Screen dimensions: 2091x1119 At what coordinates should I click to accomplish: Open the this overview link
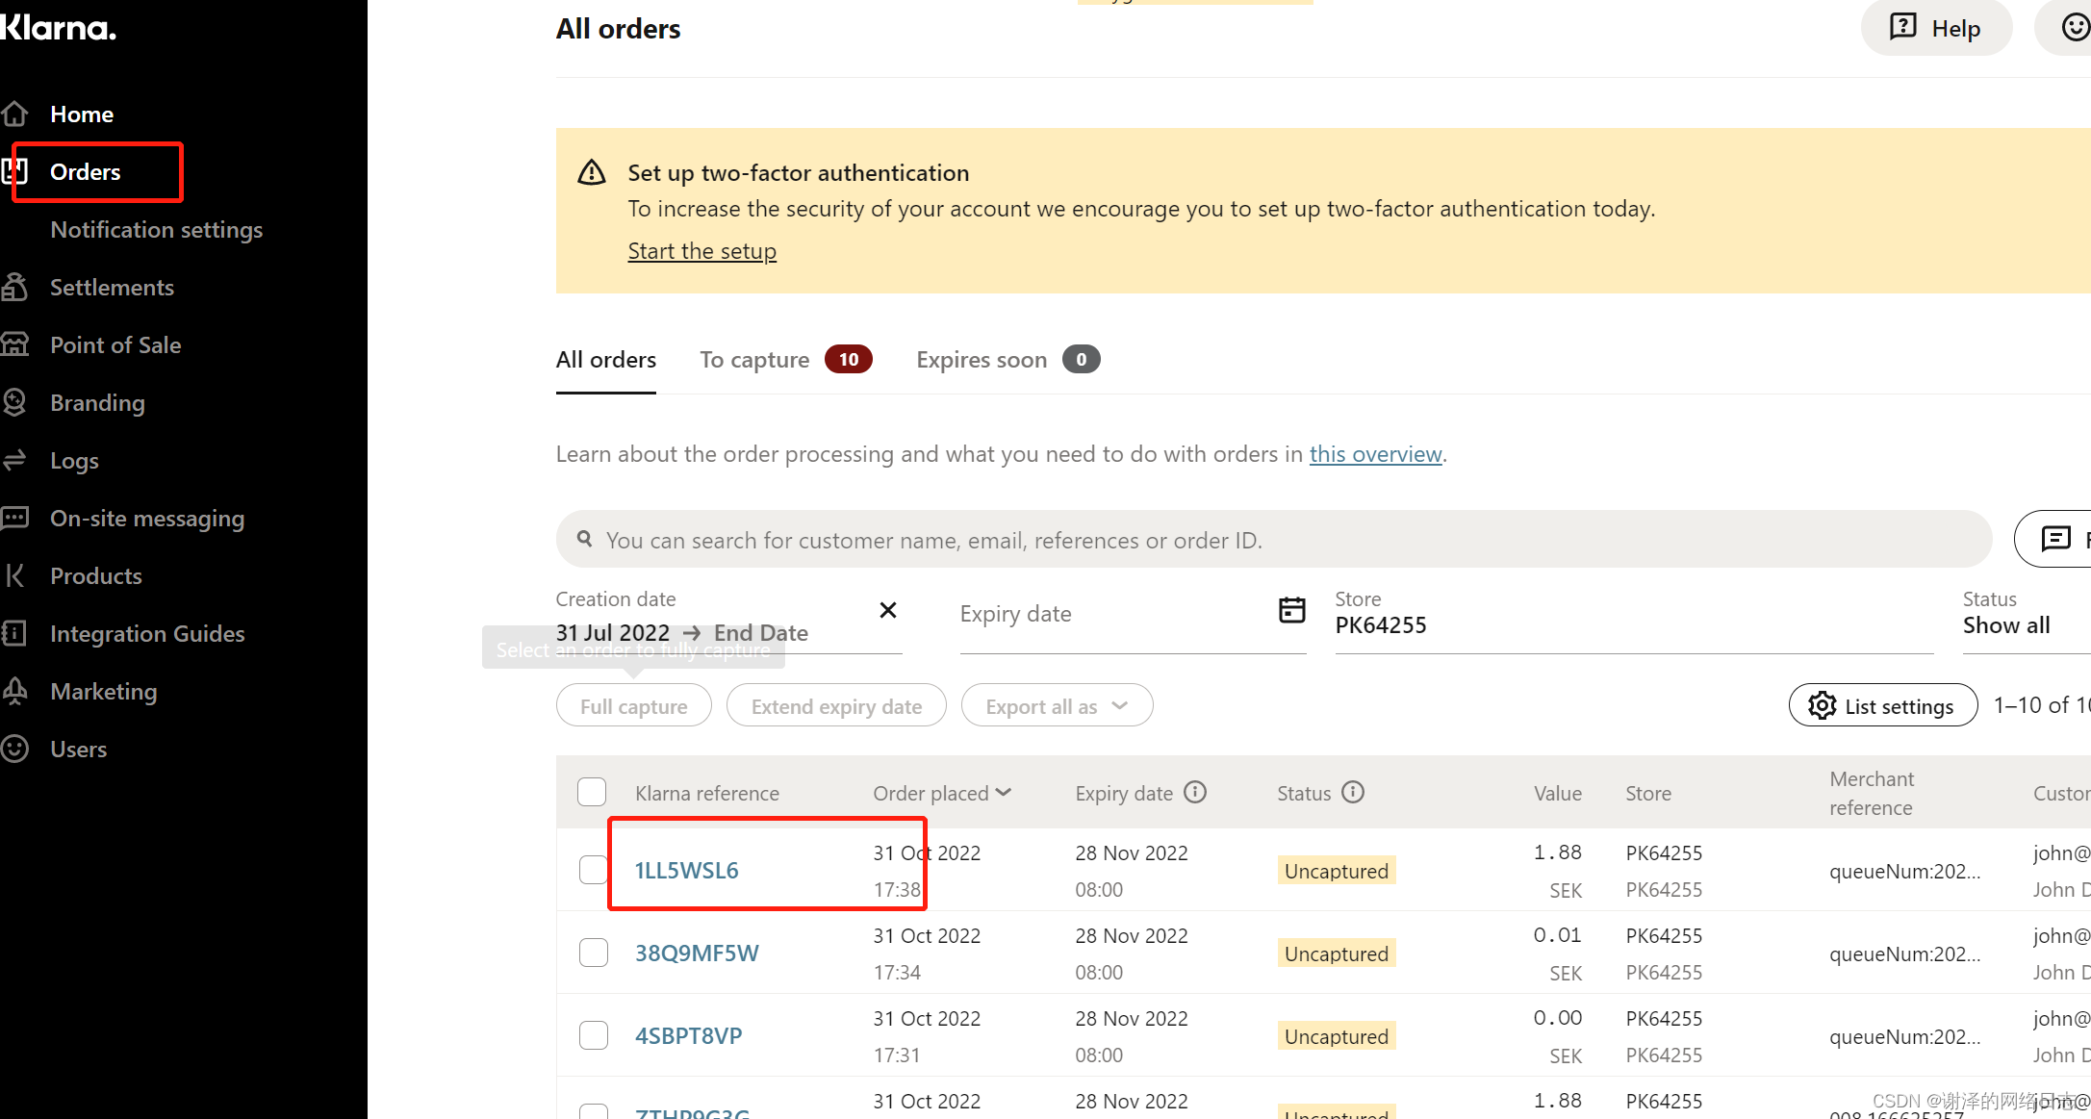point(1375,454)
